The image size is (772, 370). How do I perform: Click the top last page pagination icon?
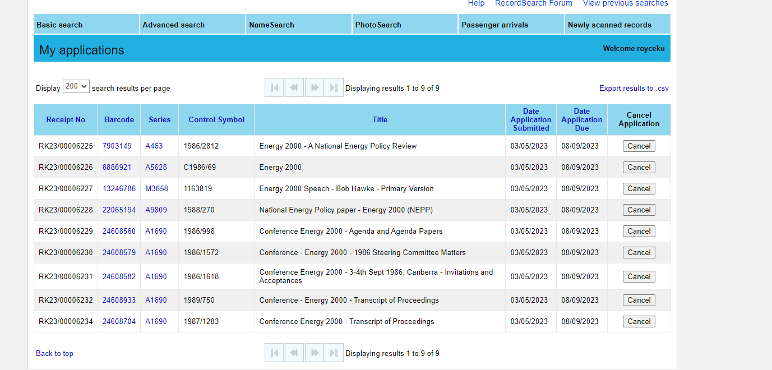pos(334,87)
